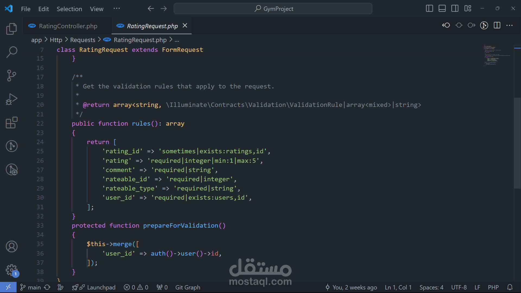The image size is (521, 293).
Task: Open the Run and Debug view
Action: [11, 99]
